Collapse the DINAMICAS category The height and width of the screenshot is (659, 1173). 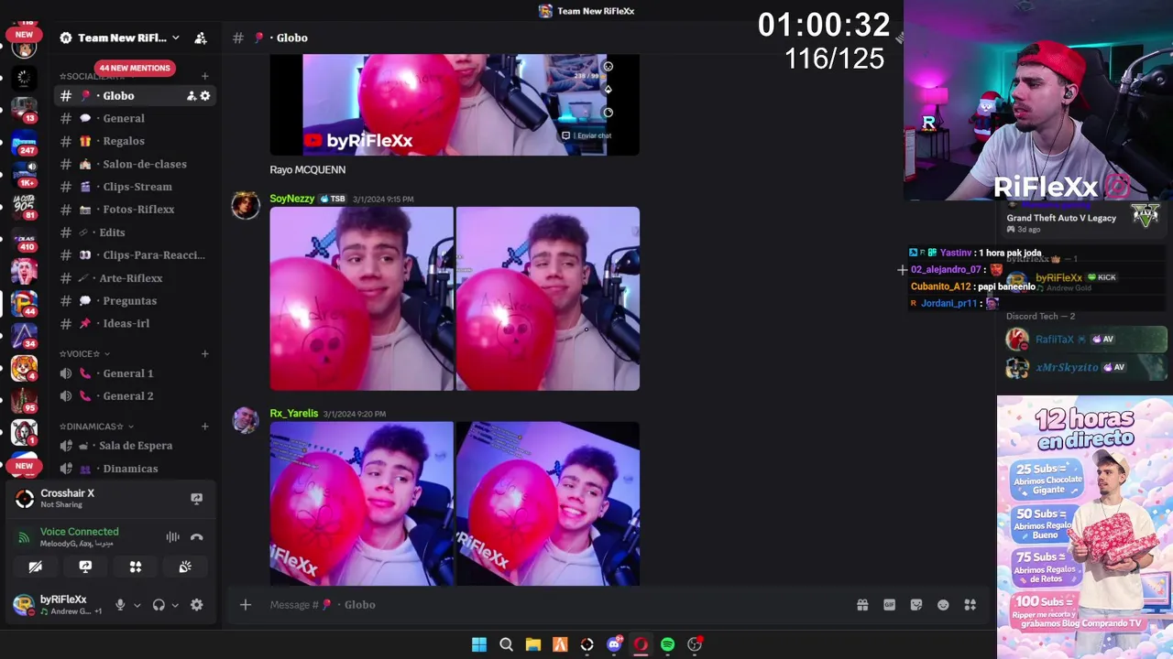[96, 427]
